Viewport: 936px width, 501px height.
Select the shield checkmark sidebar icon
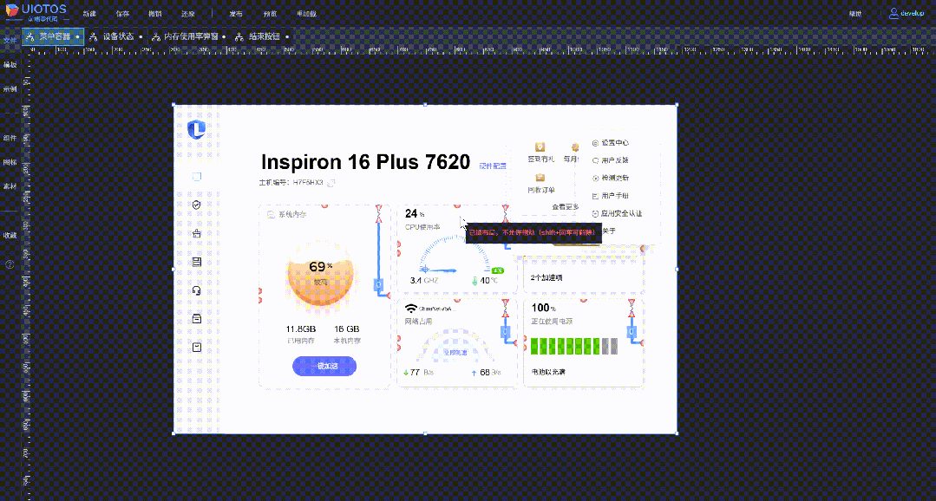pos(196,205)
